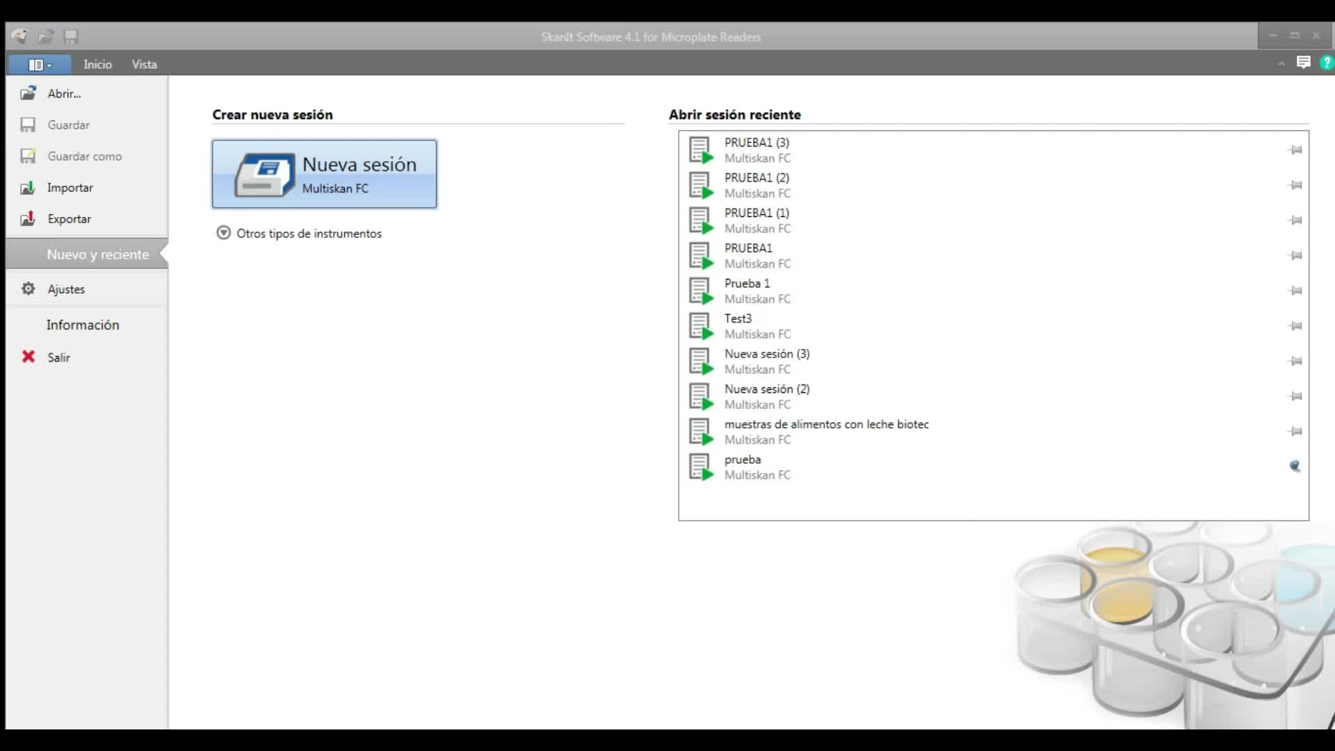
Task: Click the Test3 session document icon
Action: click(x=701, y=326)
